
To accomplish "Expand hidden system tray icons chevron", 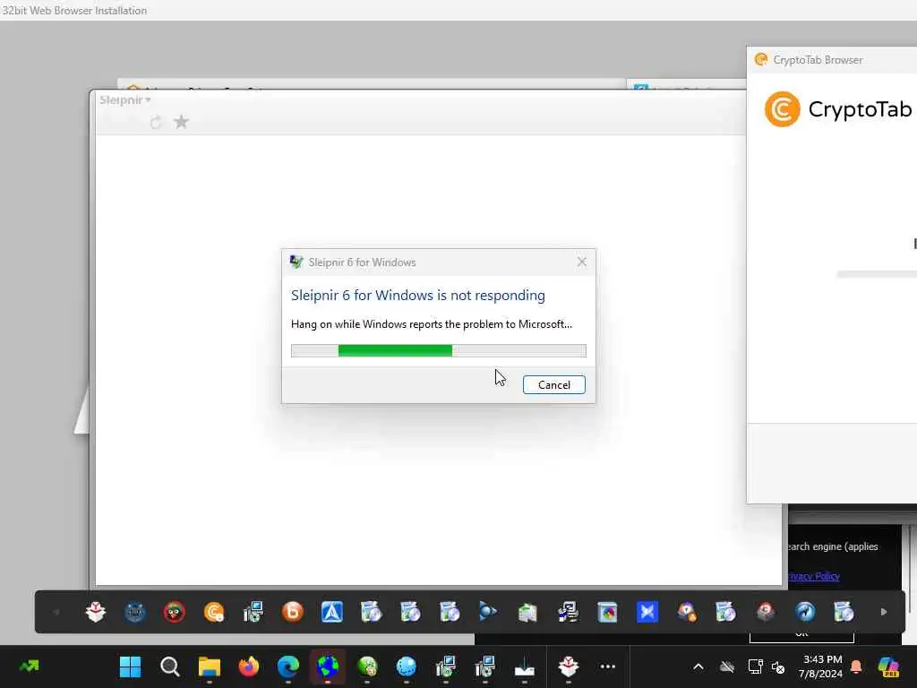I will pos(698,666).
